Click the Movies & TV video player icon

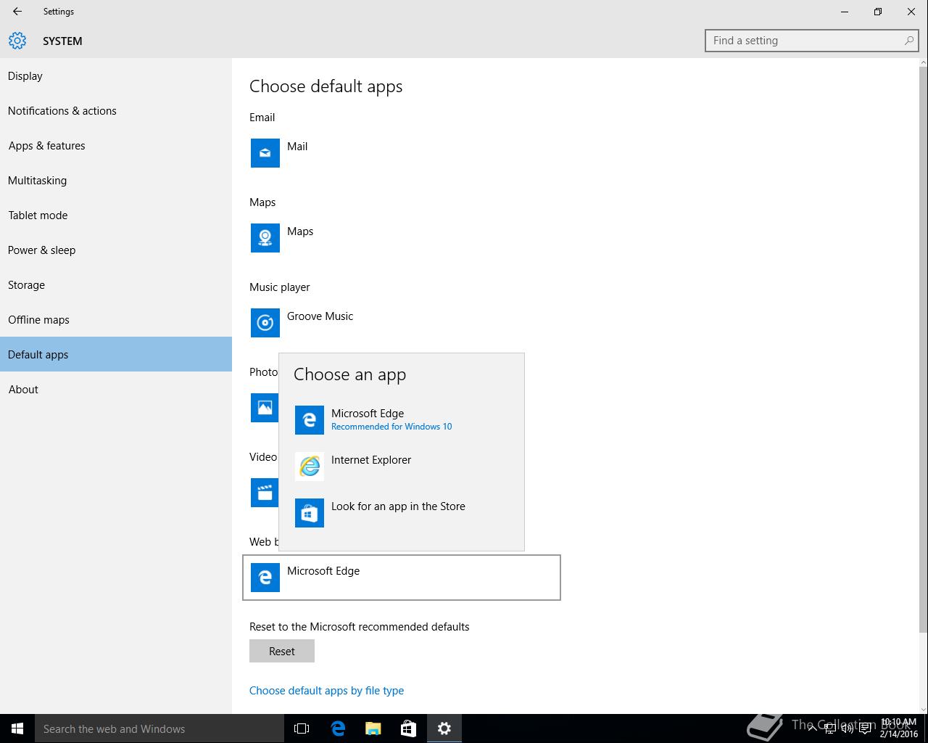pos(265,493)
